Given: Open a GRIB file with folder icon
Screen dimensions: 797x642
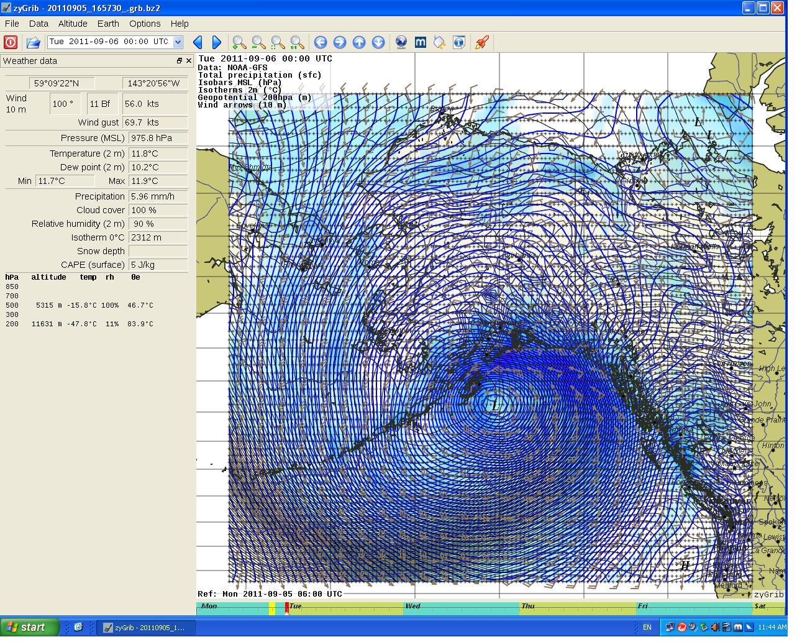Looking at the screenshot, I should tap(33, 42).
